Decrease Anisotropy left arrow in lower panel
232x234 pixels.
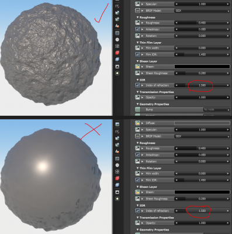(x=176, y=155)
